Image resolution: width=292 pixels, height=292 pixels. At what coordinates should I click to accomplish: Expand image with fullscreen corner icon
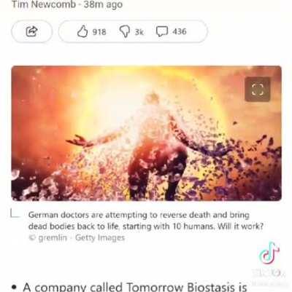pos(258,90)
